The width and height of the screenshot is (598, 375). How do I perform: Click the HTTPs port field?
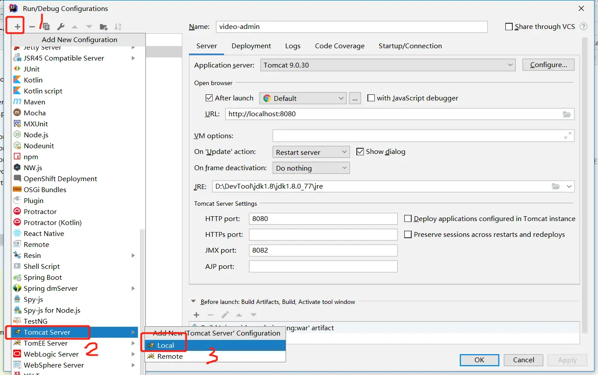pos(323,235)
